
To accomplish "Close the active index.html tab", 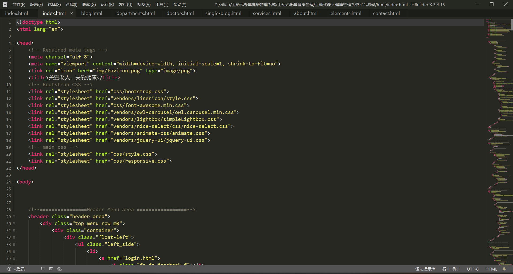I will coord(71,13).
